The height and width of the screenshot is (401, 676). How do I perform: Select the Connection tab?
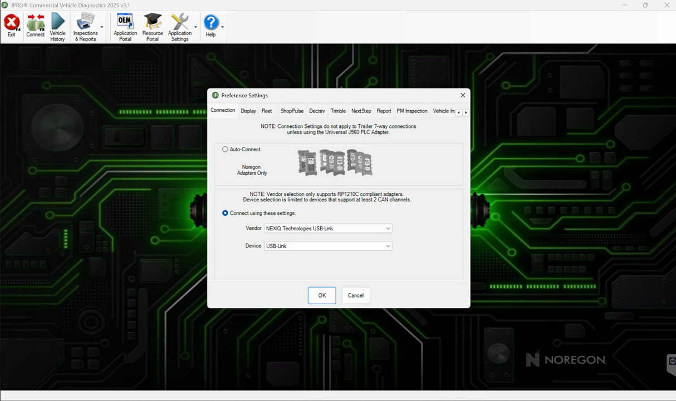223,110
